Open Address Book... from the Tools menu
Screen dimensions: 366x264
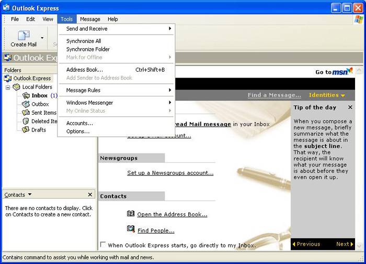coord(116,70)
